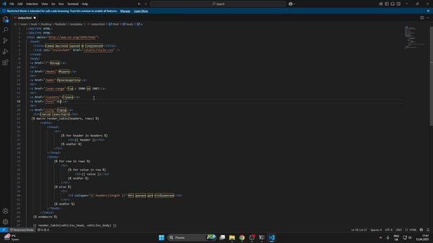
Task: Click the Learn More link in banner
Action: 141,11
